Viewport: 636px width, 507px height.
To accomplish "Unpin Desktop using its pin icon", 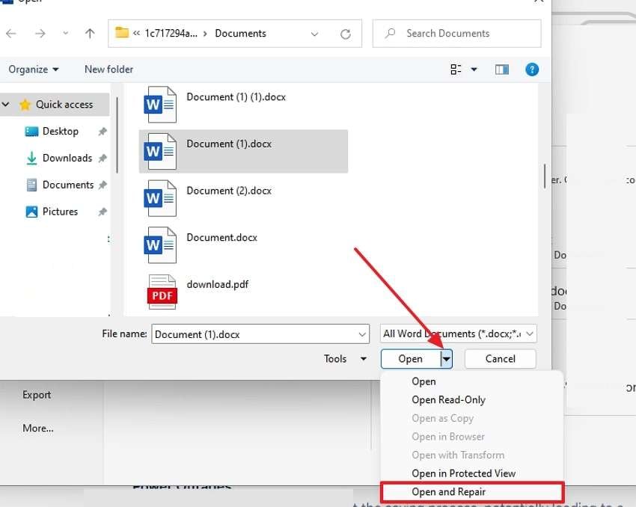I will pos(103,132).
